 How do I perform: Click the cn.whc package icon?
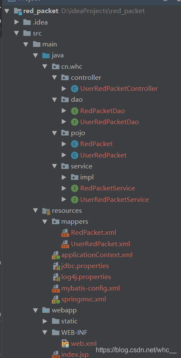[x=56, y=67]
